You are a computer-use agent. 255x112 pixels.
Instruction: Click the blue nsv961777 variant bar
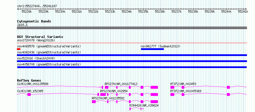coord(152,49)
